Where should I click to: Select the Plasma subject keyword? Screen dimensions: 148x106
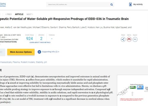(x=16, y=62)
